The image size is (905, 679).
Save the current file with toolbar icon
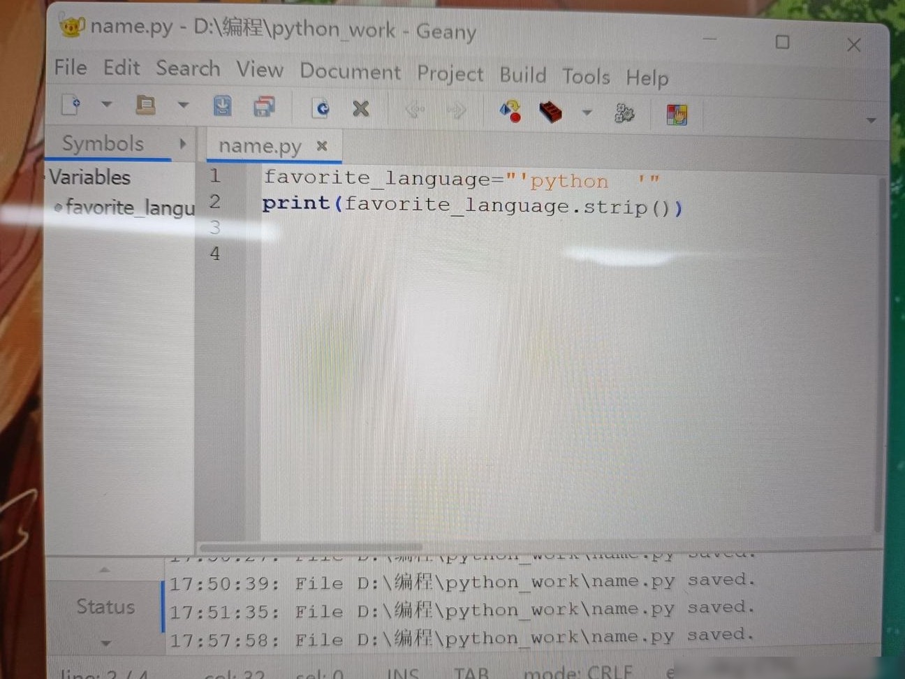pyautogui.click(x=222, y=106)
